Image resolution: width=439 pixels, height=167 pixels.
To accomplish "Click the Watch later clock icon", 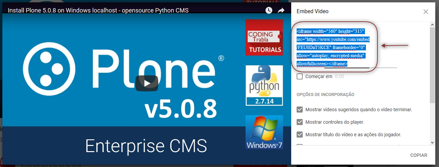I will (x=269, y=10).
